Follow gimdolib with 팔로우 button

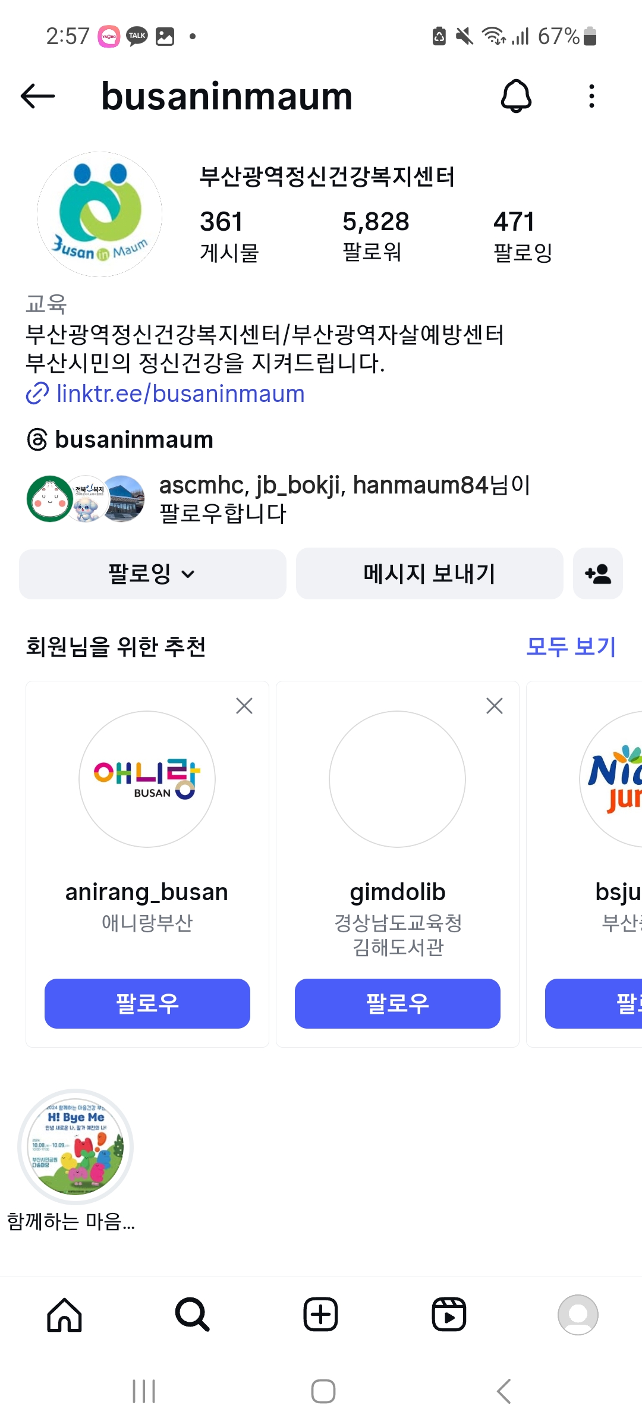pyautogui.click(x=398, y=1004)
